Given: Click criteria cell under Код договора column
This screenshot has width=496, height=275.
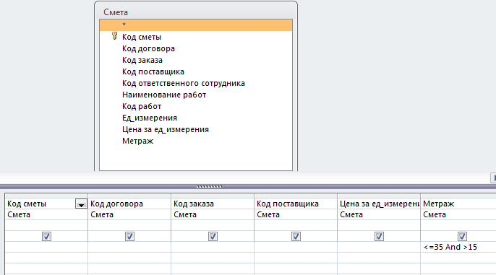Looking at the screenshot, I should point(129,247).
